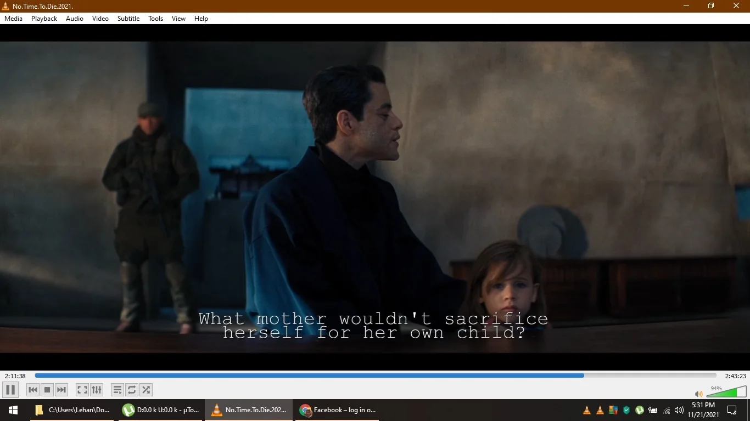Open the Media menu

pyautogui.click(x=14, y=19)
